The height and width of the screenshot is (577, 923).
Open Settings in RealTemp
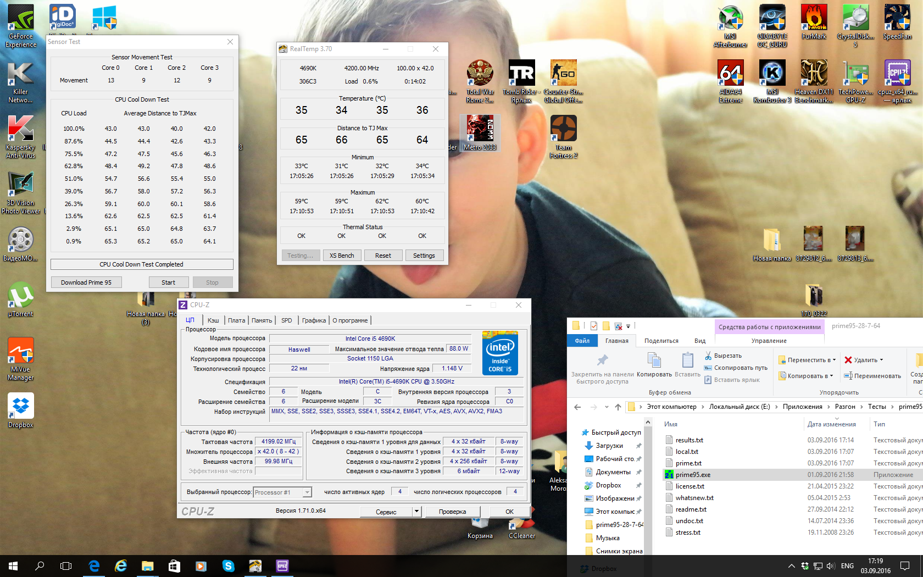click(x=424, y=256)
